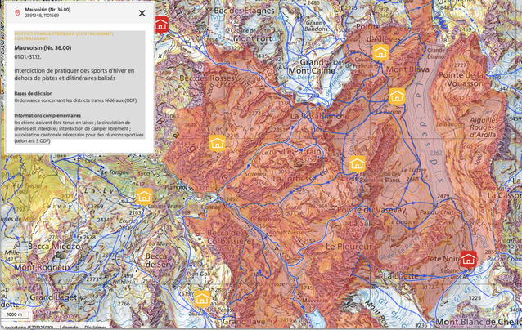Click the red location pin in popup header
The width and height of the screenshot is (522, 330).
pos(17,13)
